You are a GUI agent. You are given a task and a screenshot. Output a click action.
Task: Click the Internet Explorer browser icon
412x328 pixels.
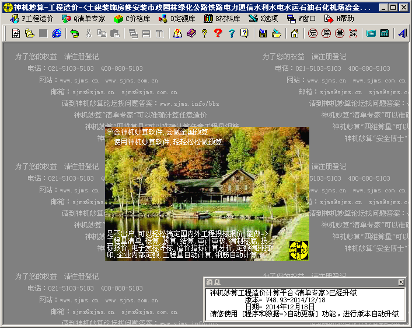[57, 33]
